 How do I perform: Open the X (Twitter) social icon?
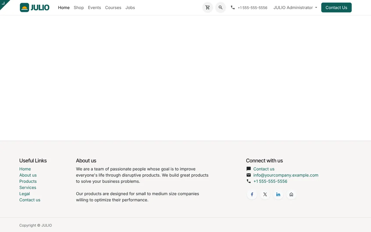point(265,194)
